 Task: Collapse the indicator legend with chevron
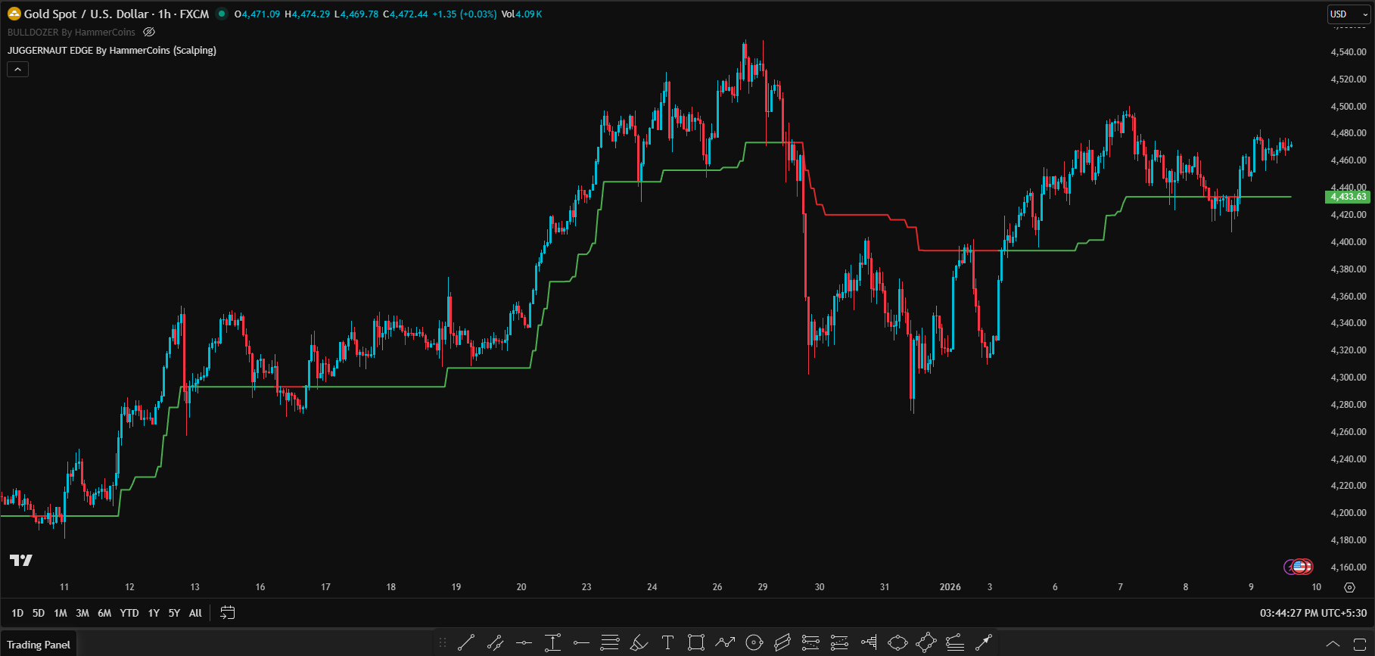(18, 69)
